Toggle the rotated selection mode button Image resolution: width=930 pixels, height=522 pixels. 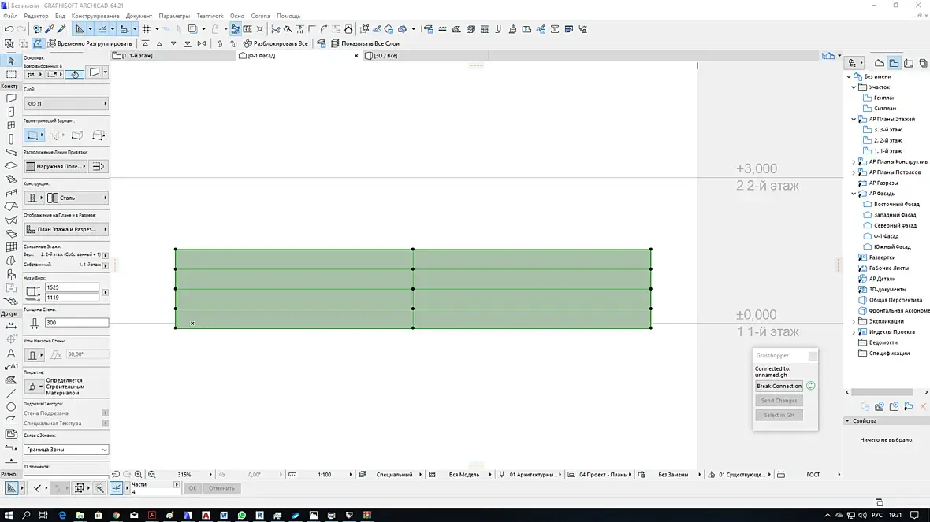pyautogui.click(x=75, y=74)
